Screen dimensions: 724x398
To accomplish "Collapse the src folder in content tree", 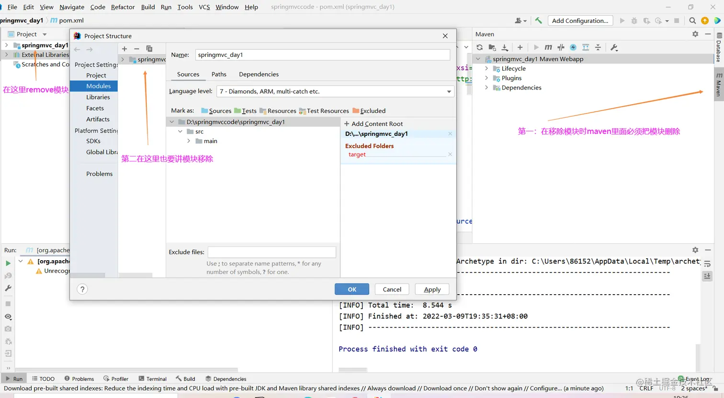I will pos(181,132).
